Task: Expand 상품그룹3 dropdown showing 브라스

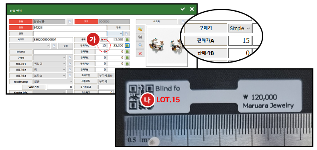Action: pyautogui.click(x=49, y=76)
